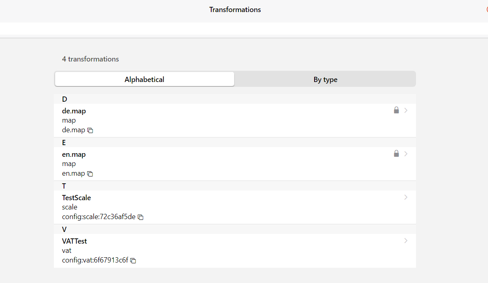Open VATTest with its right chevron

(406, 240)
